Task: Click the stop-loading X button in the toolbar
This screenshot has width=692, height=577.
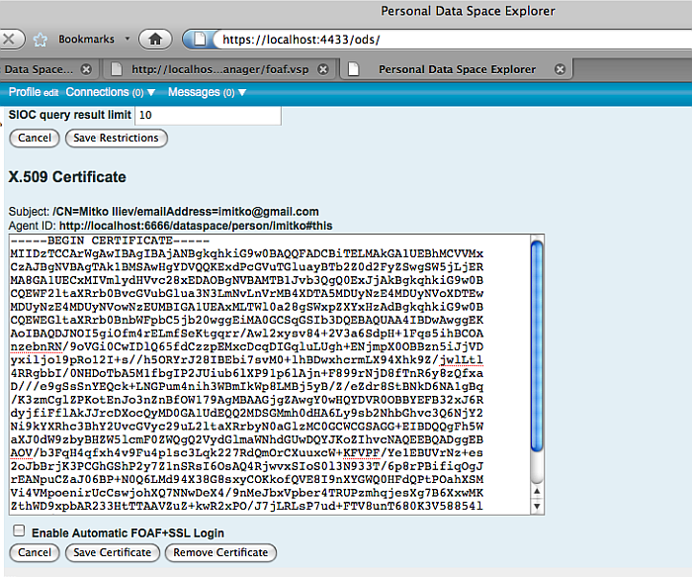Action: pos(8,40)
